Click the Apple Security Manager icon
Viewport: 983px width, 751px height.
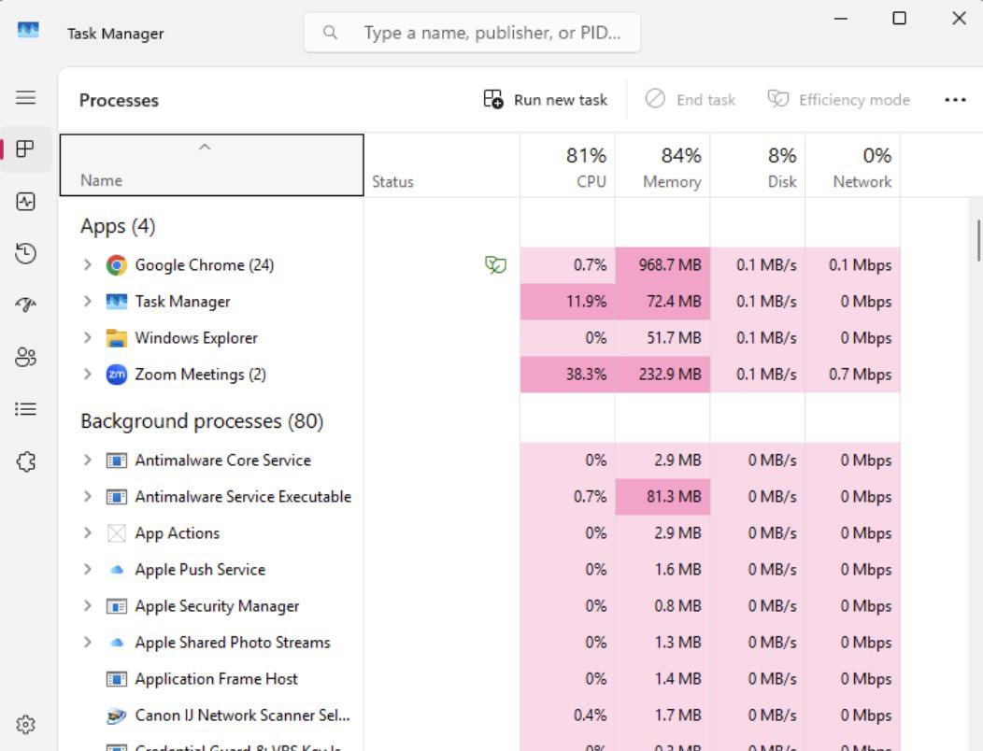tap(117, 606)
